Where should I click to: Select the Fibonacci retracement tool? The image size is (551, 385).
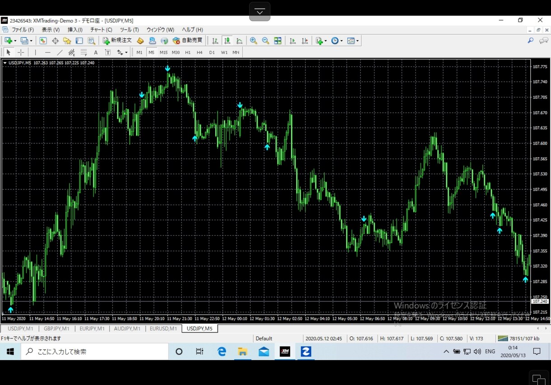point(84,52)
